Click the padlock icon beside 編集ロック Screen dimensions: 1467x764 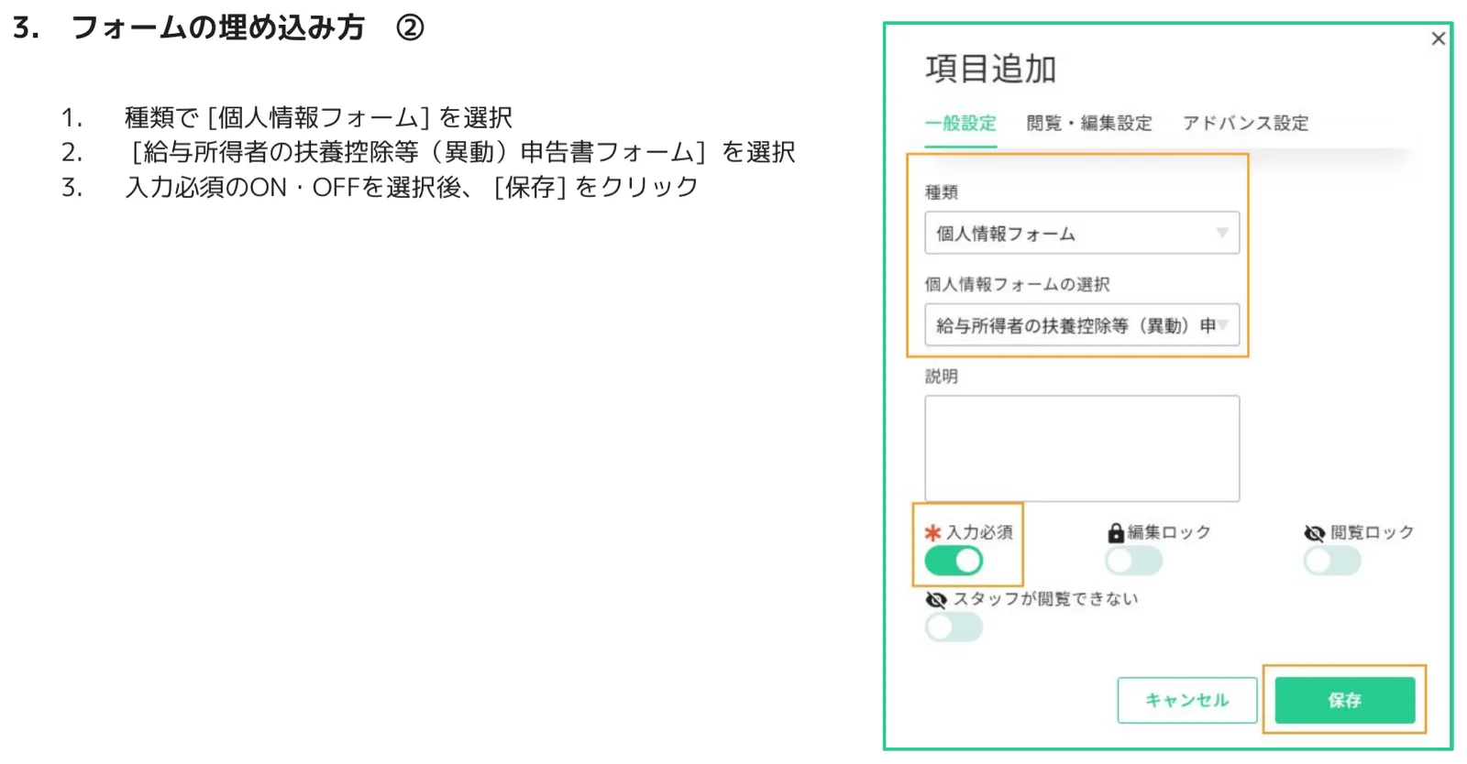tap(1116, 533)
